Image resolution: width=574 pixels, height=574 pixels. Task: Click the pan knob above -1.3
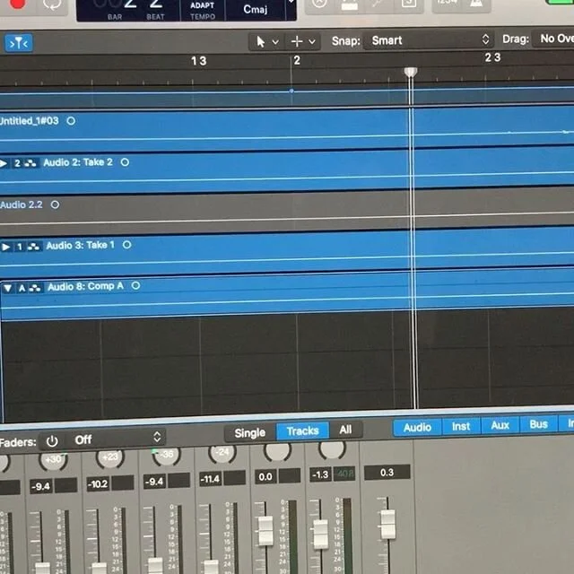pos(332,448)
